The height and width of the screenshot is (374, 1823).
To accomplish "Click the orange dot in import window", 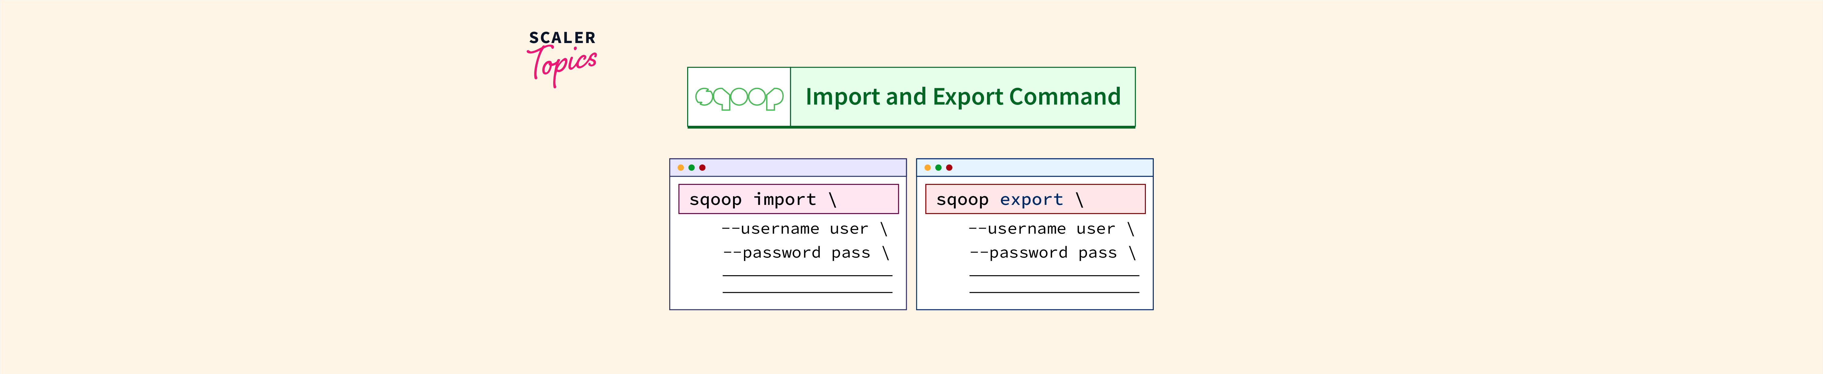I will click(x=681, y=168).
